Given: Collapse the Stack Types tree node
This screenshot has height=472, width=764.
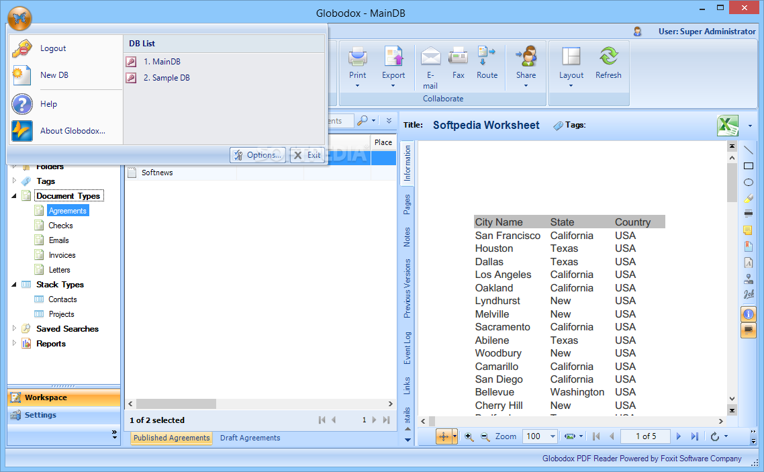Looking at the screenshot, I should click(x=14, y=285).
